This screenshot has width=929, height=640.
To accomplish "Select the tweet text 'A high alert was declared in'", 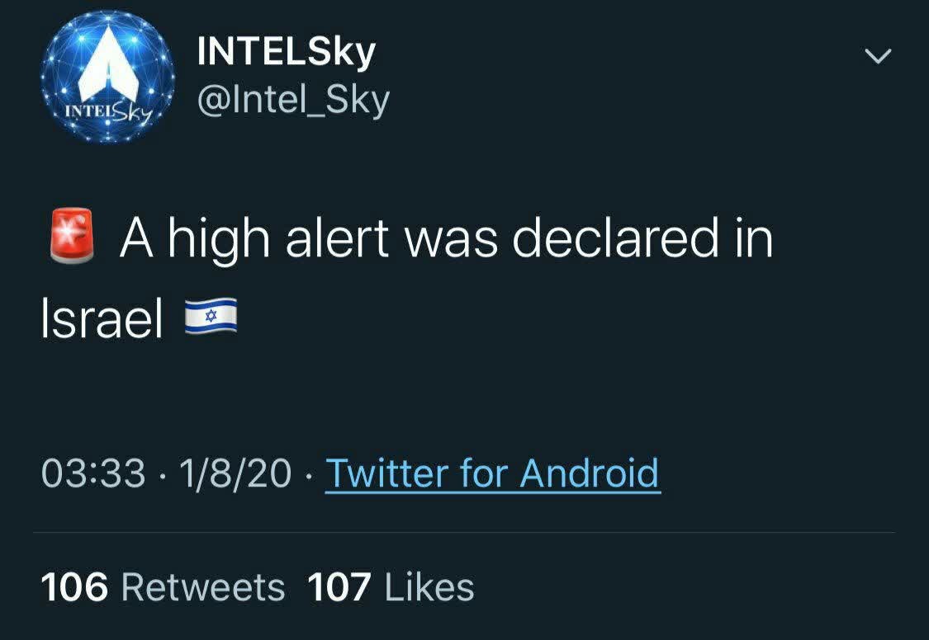I will [x=447, y=238].
